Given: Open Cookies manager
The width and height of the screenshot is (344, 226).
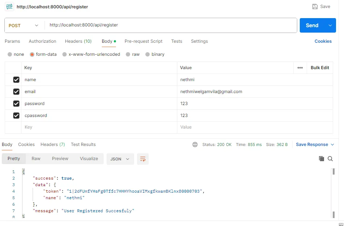Looking at the screenshot, I should pos(323,41).
